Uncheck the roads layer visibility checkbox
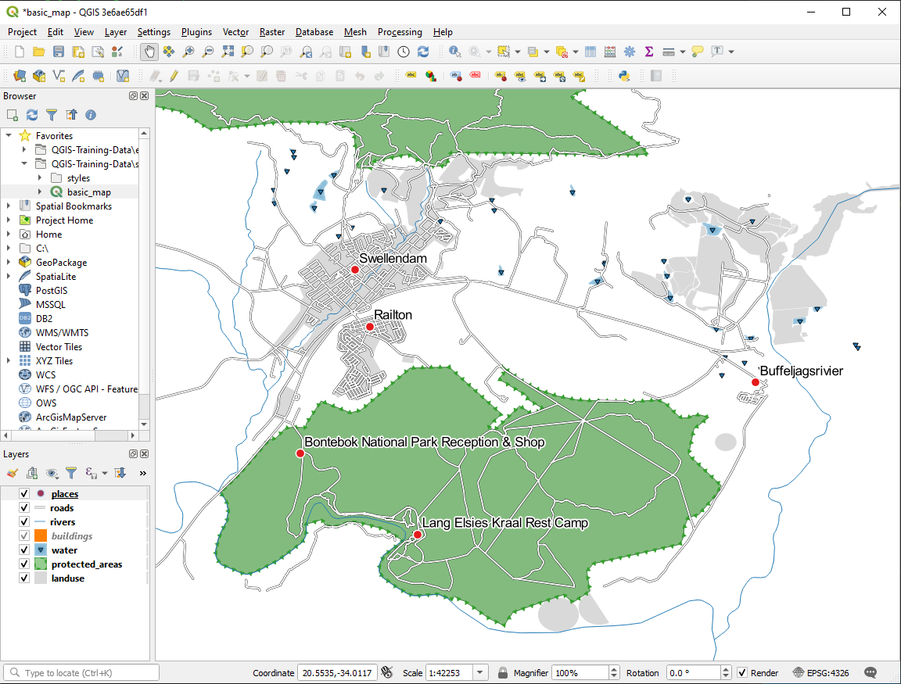The height and width of the screenshot is (684, 901). pos(23,508)
